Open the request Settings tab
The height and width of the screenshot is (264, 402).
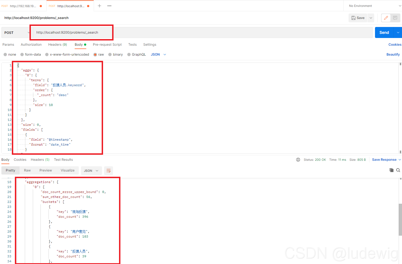point(150,45)
